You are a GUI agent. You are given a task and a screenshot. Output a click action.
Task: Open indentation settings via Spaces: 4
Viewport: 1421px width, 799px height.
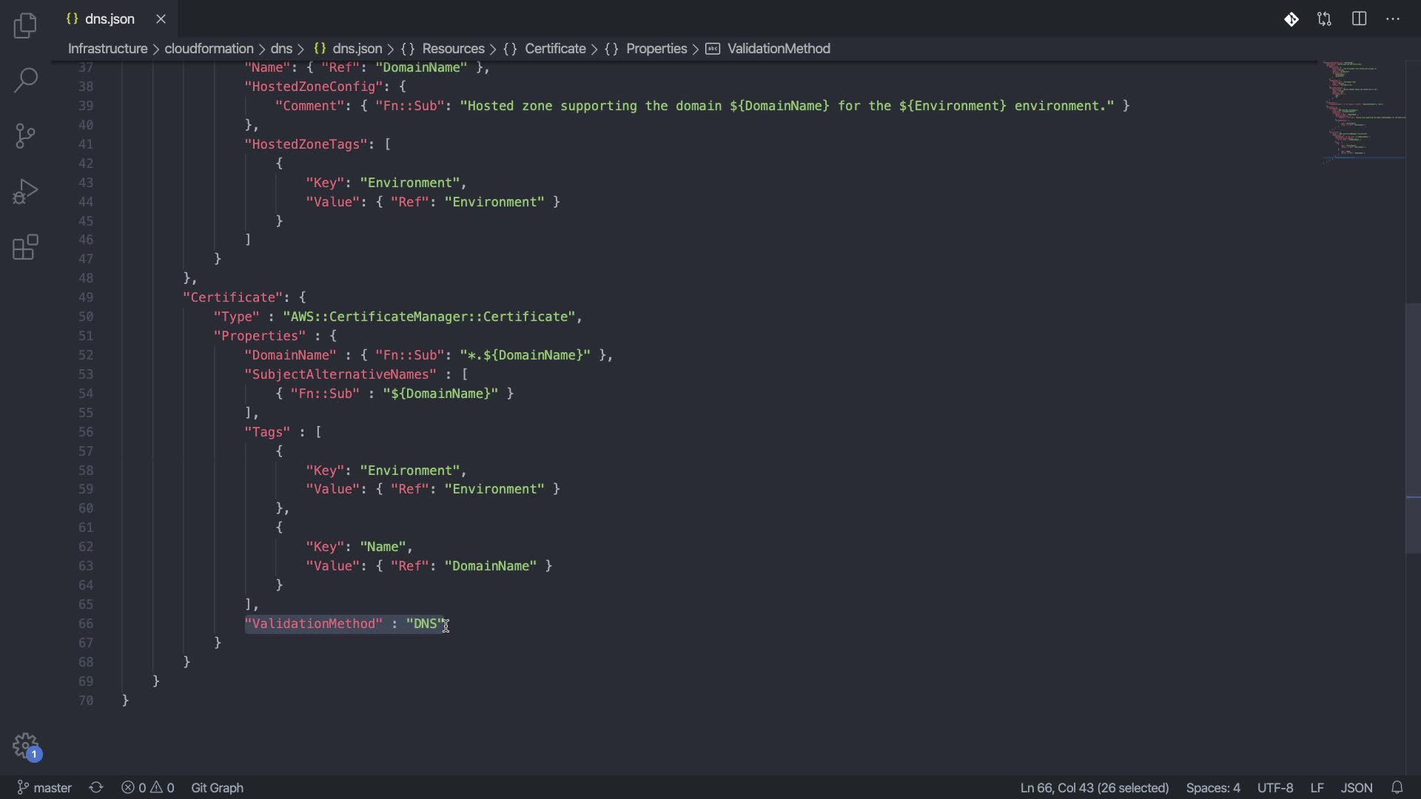[x=1212, y=787]
